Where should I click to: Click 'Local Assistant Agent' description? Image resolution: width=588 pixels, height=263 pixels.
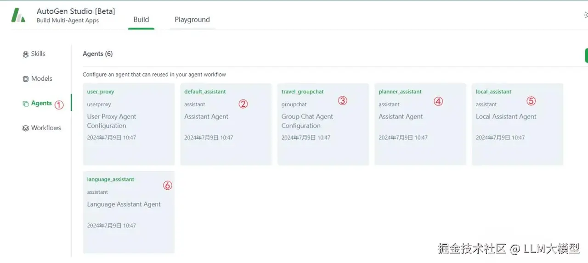coord(506,116)
